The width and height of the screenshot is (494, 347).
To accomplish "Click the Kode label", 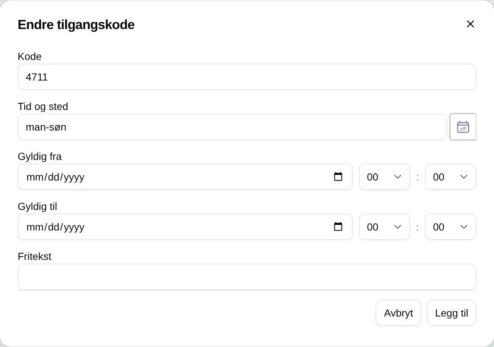I will (30, 56).
